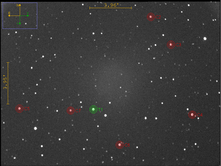Image resolution: width=221 pixels, height=166 pixels.
Task: Select the C4 comparison aperture
Action: (x=192, y=115)
